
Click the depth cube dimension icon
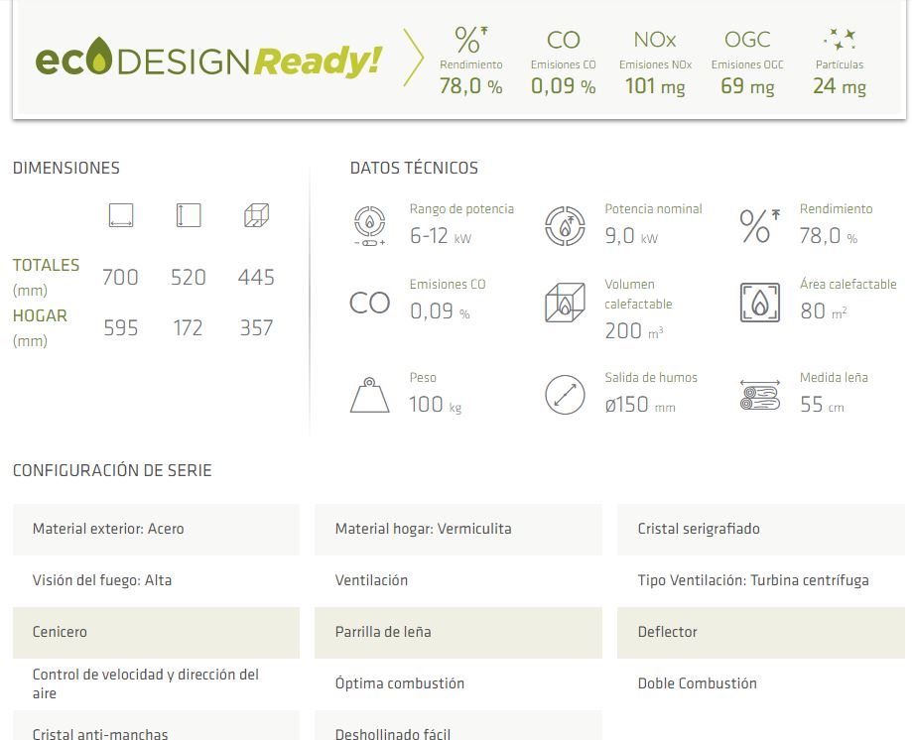[x=256, y=215]
